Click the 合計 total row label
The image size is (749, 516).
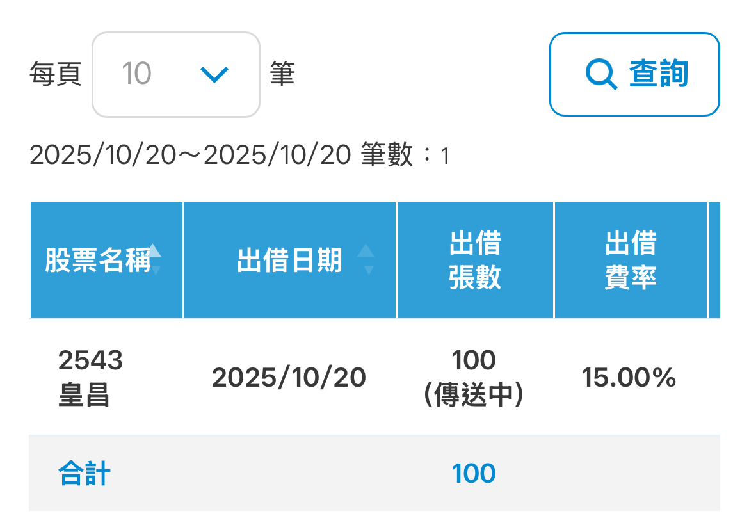point(84,474)
